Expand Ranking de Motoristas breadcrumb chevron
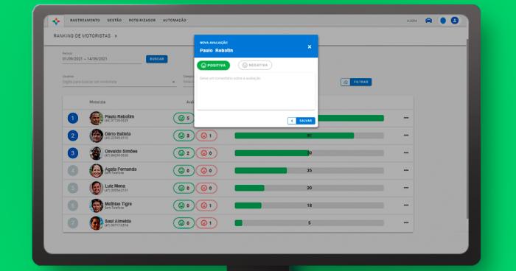Image resolution: width=516 pixels, height=271 pixels. coord(116,36)
